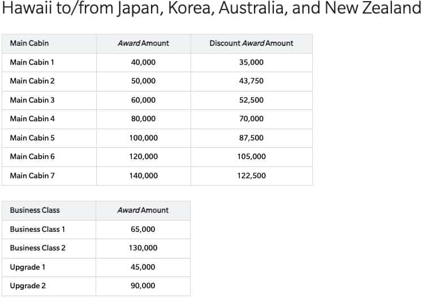Select the 40,000 award amount cell
This screenshot has height=299, width=423.
(x=143, y=62)
